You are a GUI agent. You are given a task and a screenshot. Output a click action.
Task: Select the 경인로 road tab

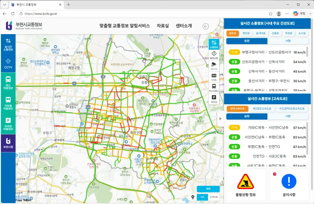[x=246, y=33]
